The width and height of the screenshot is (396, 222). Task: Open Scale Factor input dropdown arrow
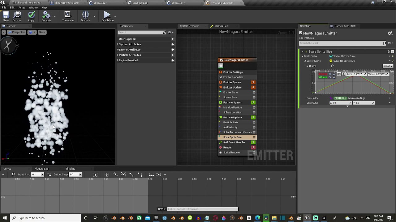[390, 56]
